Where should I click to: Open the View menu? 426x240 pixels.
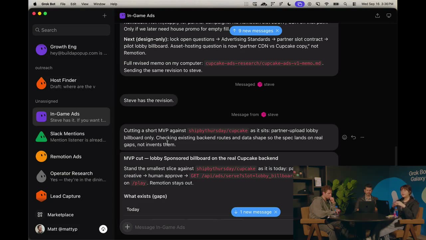pos(85,4)
